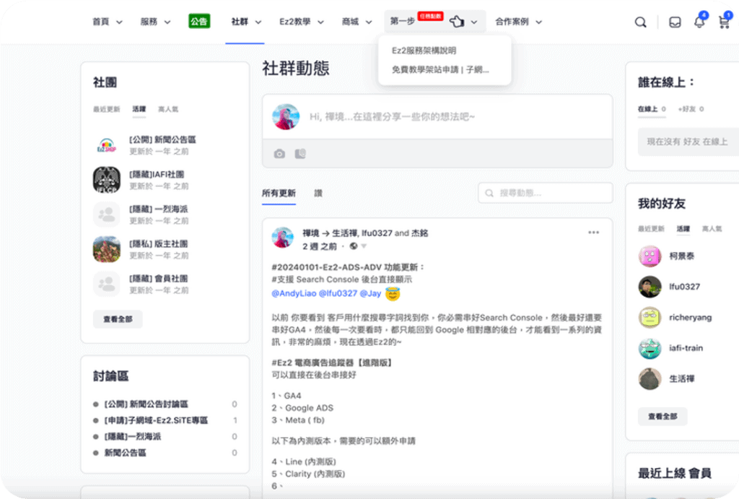
Task: Expand the 首頁 menu dropdown
Action: (107, 22)
